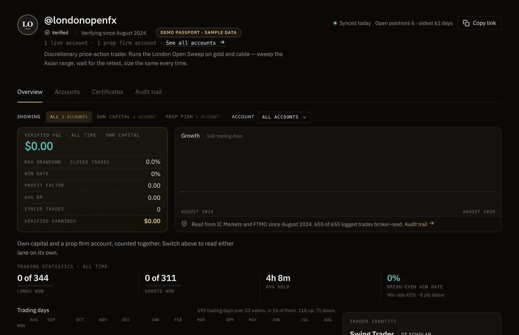Switch to the Accounts tab
This screenshot has width=519, height=335.
pyautogui.click(x=67, y=92)
